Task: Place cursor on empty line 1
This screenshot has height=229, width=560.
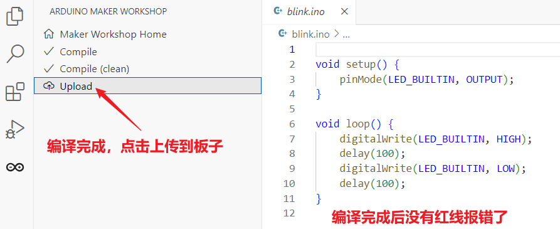Action: 438,50
